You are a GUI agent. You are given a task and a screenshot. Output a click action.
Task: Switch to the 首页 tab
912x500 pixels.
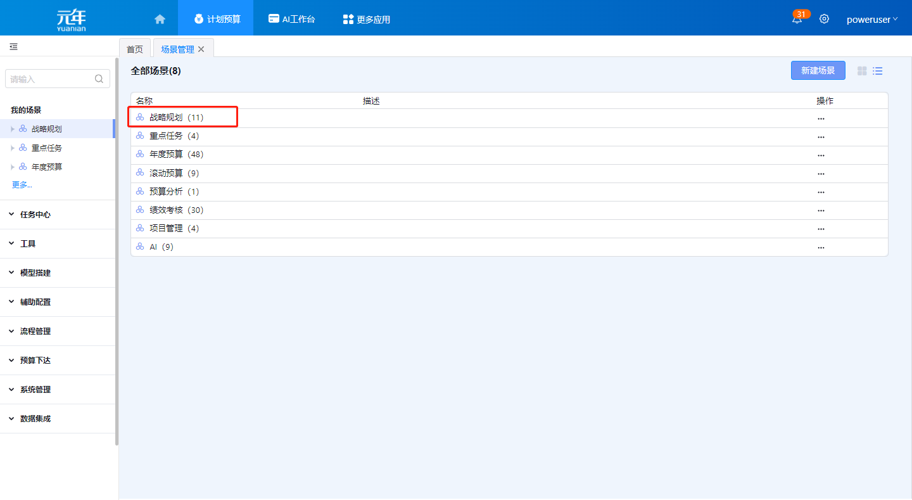pos(135,49)
